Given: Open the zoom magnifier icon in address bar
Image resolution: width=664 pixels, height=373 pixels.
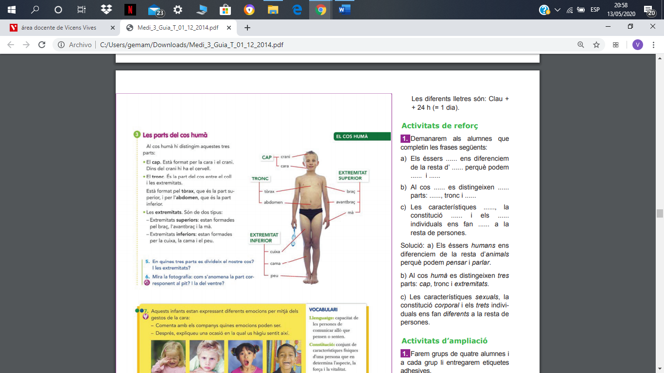Looking at the screenshot, I should coord(581,45).
